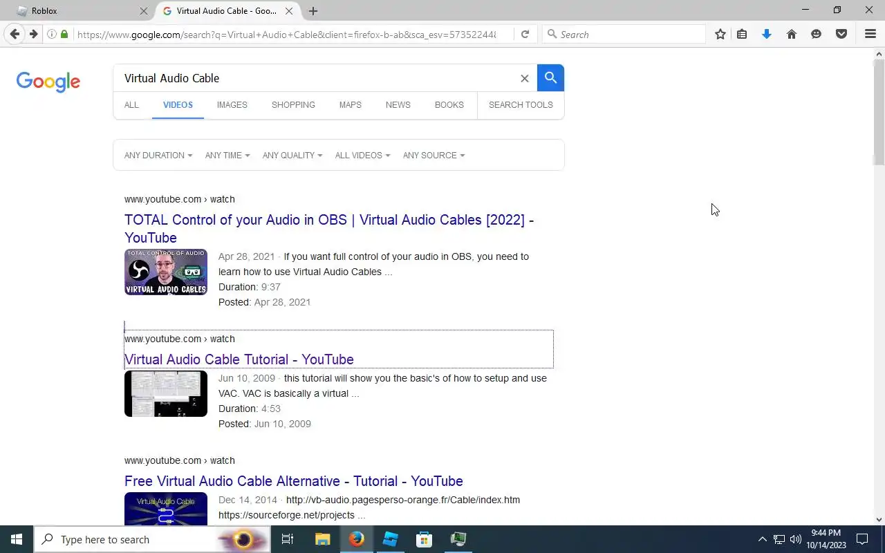Open SEARCH TOOLS option
This screenshot has width=885, height=553.
coord(521,105)
